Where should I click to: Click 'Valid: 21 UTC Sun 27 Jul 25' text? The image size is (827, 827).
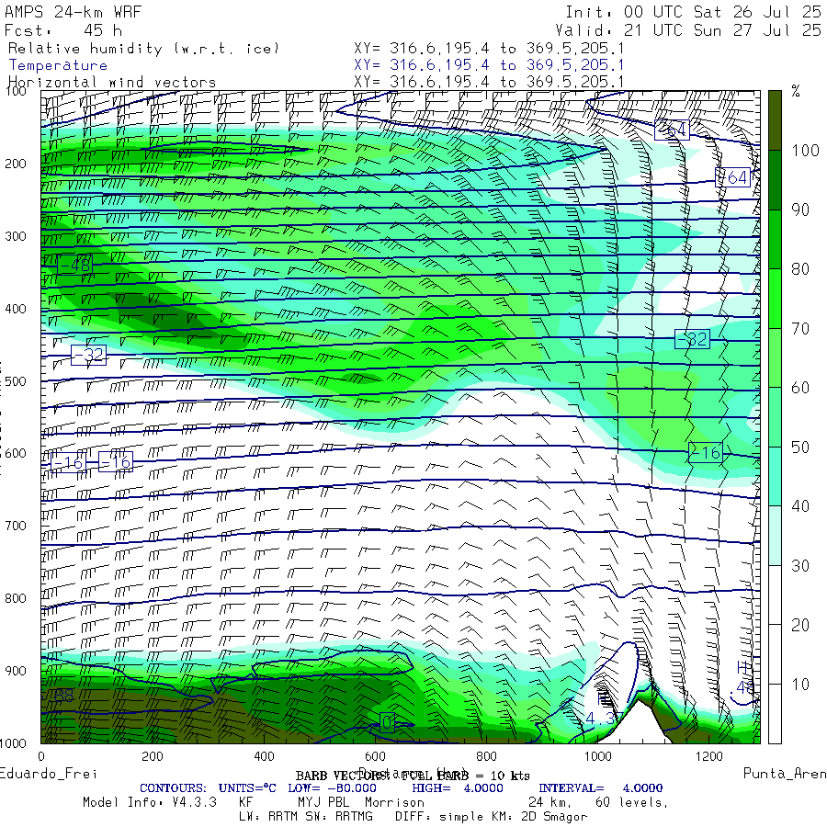click(688, 30)
